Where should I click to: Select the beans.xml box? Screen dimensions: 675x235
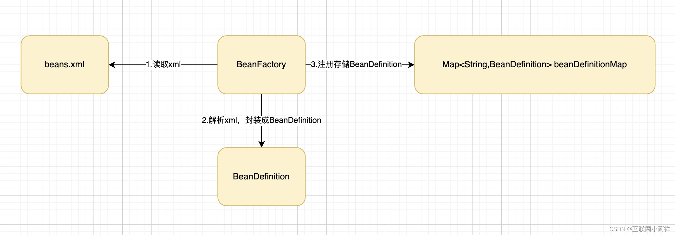pos(65,65)
